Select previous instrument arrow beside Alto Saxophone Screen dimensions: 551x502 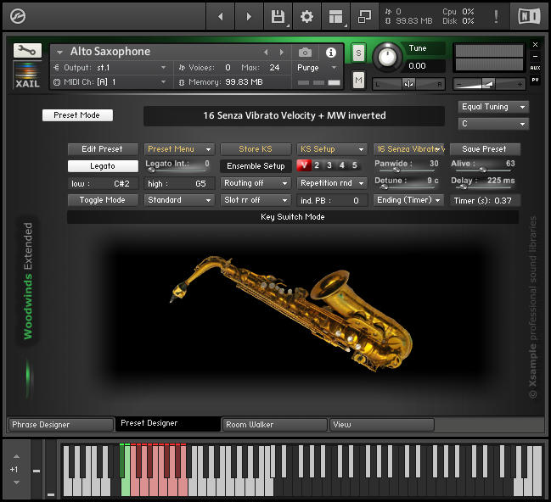(x=266, y=53)
